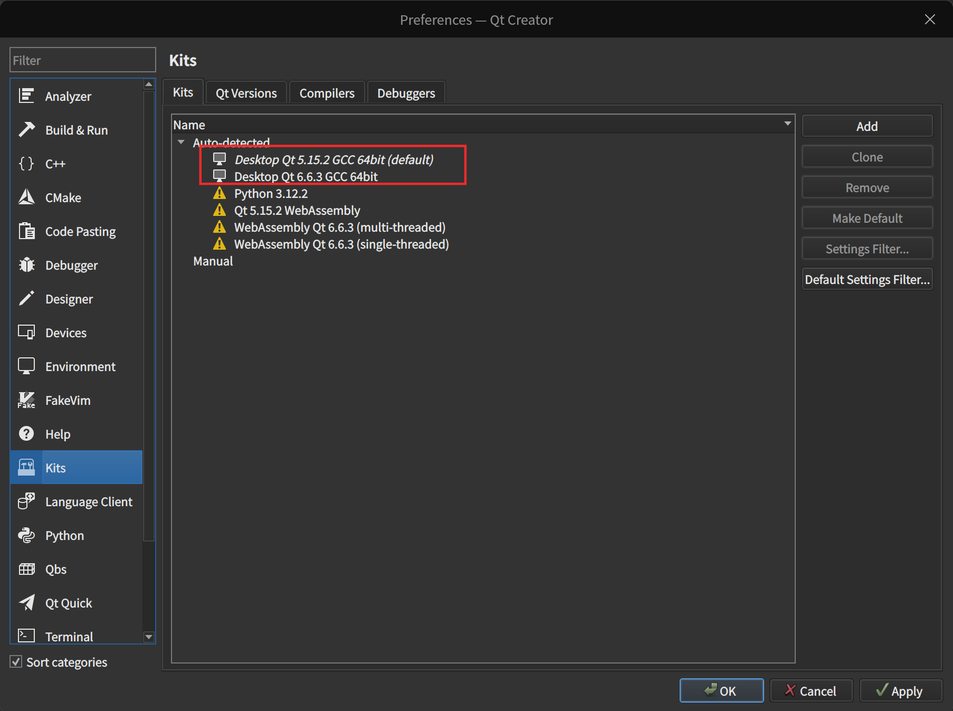Switch to the Debuggers tab
This screenshot has height=711, width=953.
coord(406,93)
